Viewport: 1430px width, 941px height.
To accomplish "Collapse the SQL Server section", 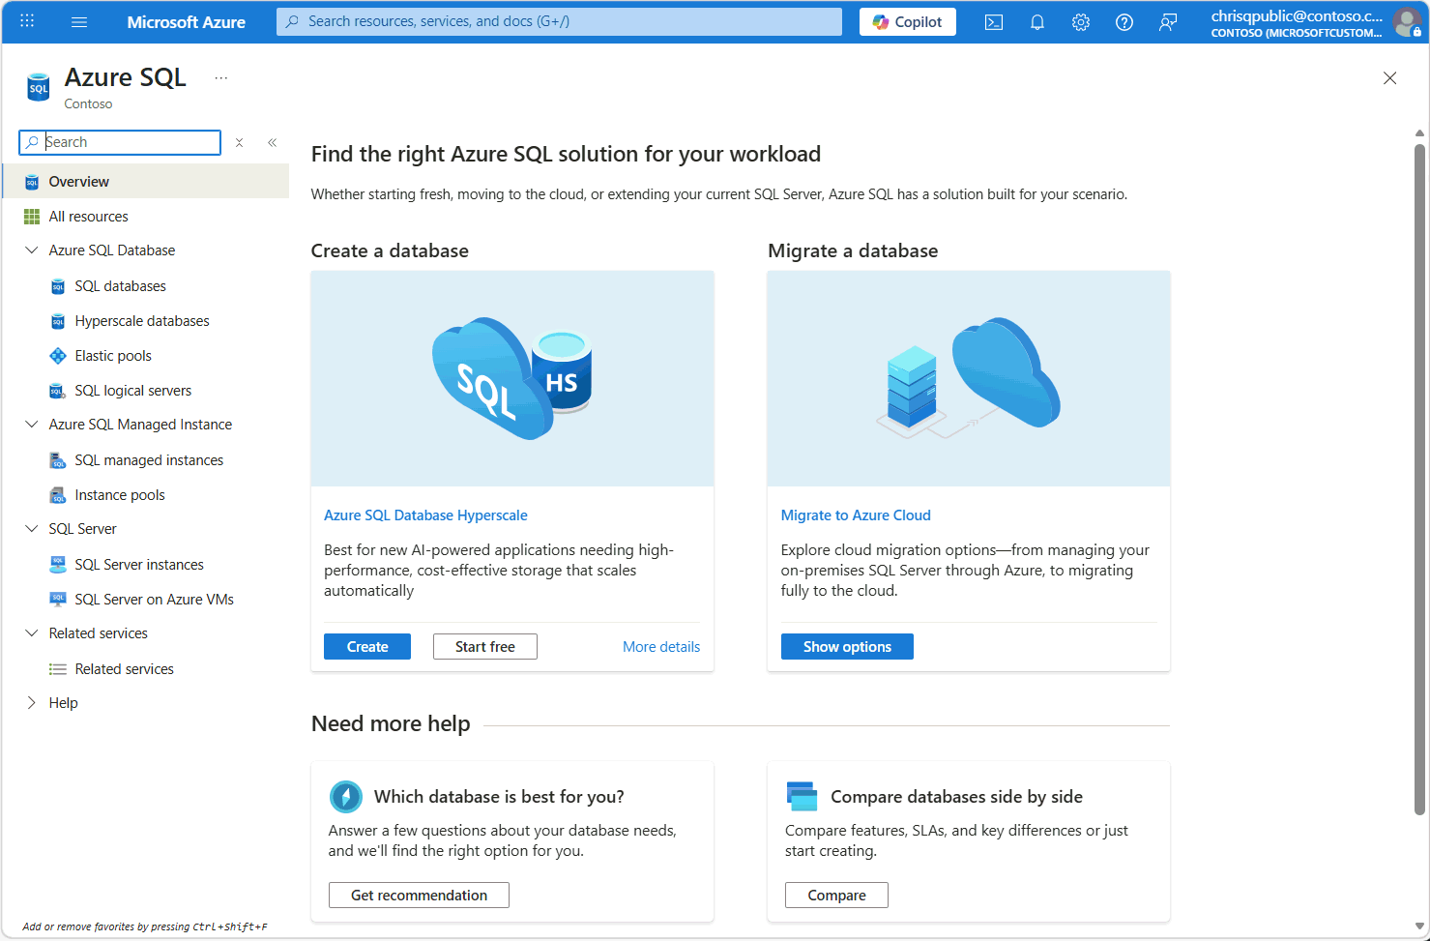I will point(32,529).
